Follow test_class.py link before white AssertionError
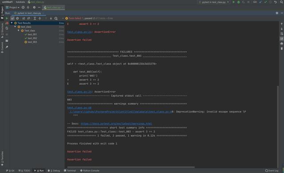This screenshot has height=173, width=284. click(x=79, y=92)
